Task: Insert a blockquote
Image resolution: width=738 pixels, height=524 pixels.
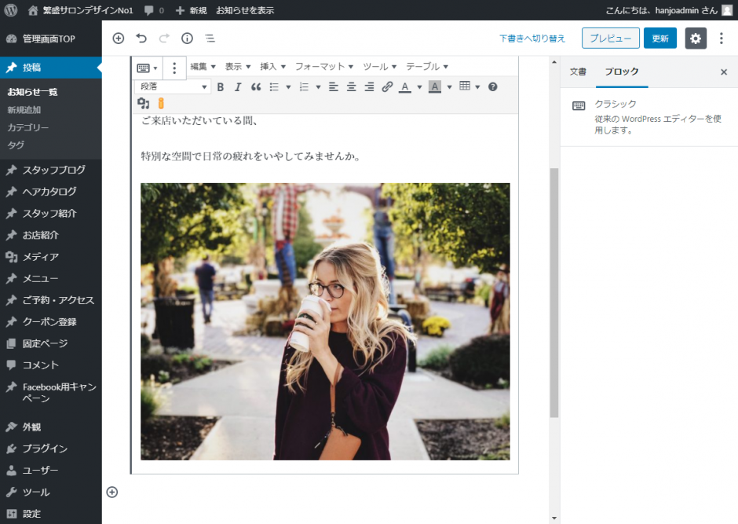Action: 256,87
